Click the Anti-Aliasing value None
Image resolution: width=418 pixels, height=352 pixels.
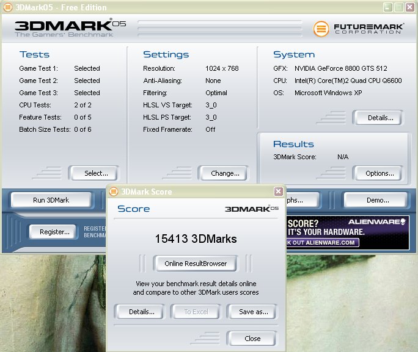(x=213, y=81)
